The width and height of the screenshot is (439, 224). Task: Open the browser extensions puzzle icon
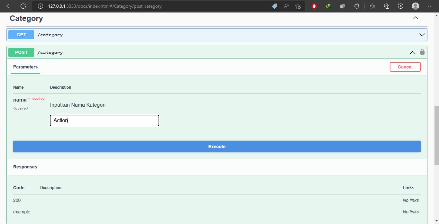point(357,6)
